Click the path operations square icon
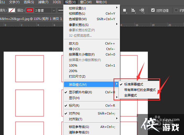Image resolution: width=184 pixels, height=135 pixels. point(125,10)
